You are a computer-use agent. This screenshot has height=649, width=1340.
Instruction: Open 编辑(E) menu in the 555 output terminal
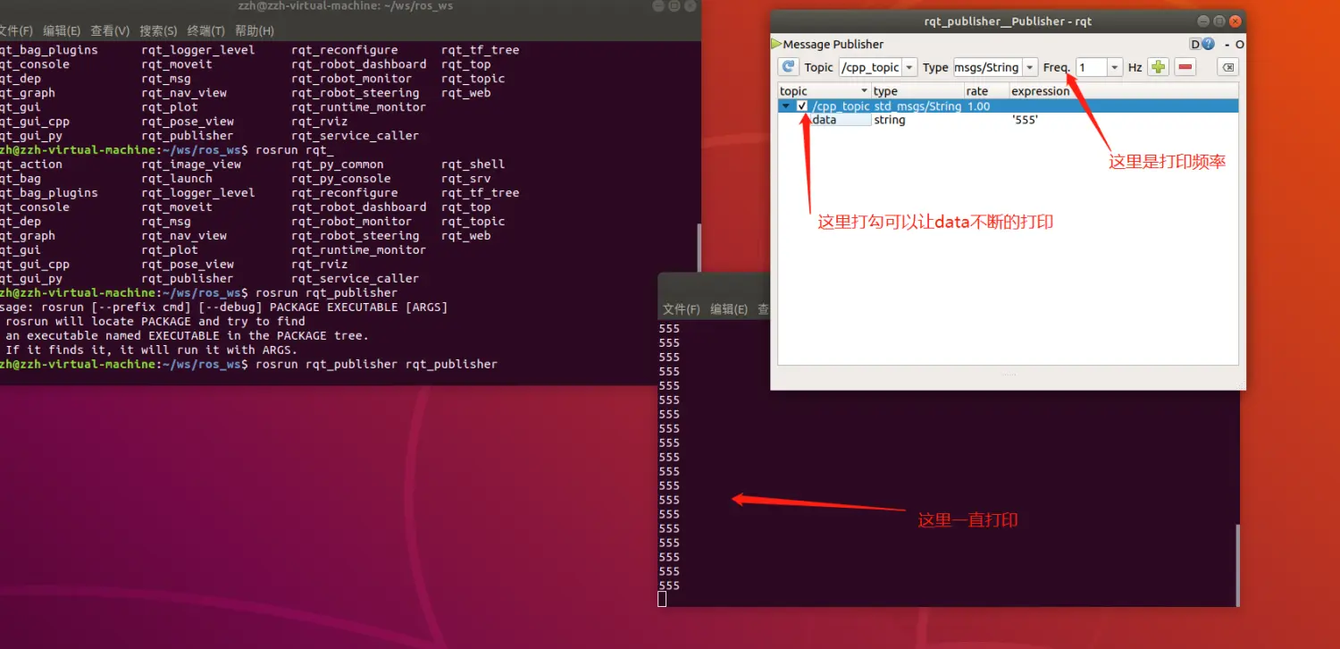729,309
